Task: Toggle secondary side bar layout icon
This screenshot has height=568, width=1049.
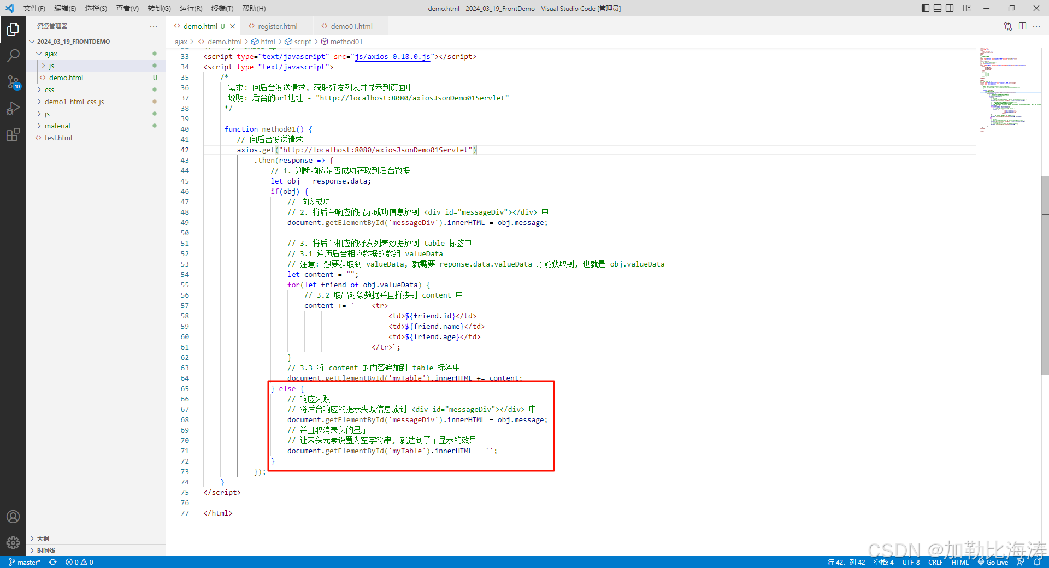Action: 950,8
